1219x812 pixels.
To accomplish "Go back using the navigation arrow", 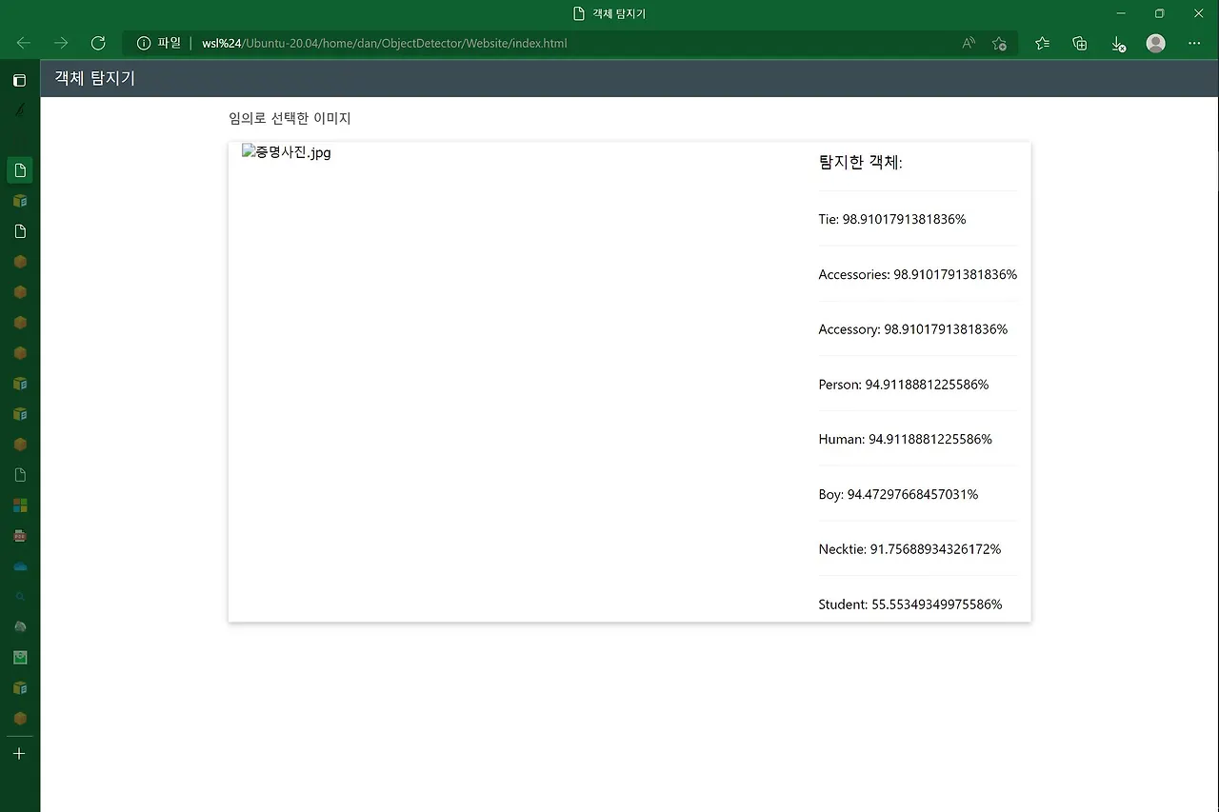I will click(23, 43).
